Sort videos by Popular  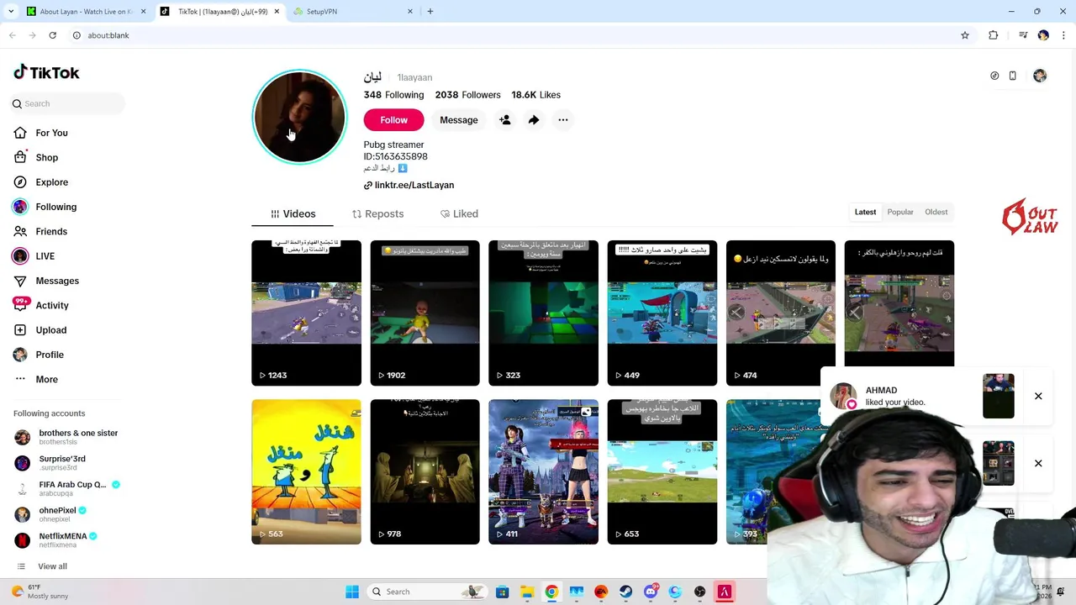coord(900,212)
